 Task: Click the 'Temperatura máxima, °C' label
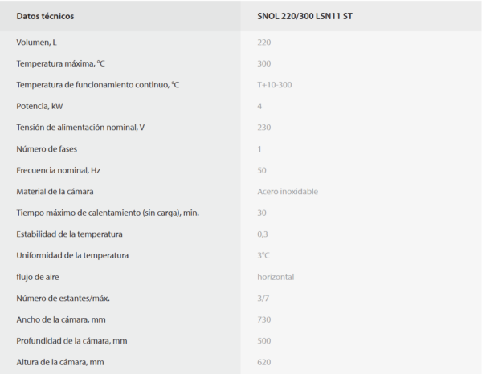pos(60,63)
